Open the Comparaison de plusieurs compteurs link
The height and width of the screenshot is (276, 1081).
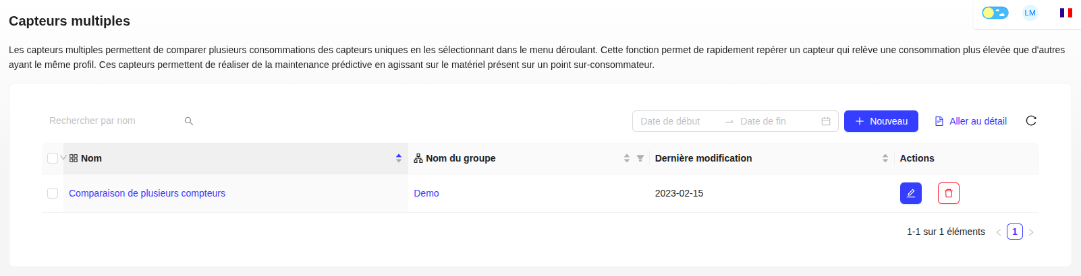click(x=147, y=193)
